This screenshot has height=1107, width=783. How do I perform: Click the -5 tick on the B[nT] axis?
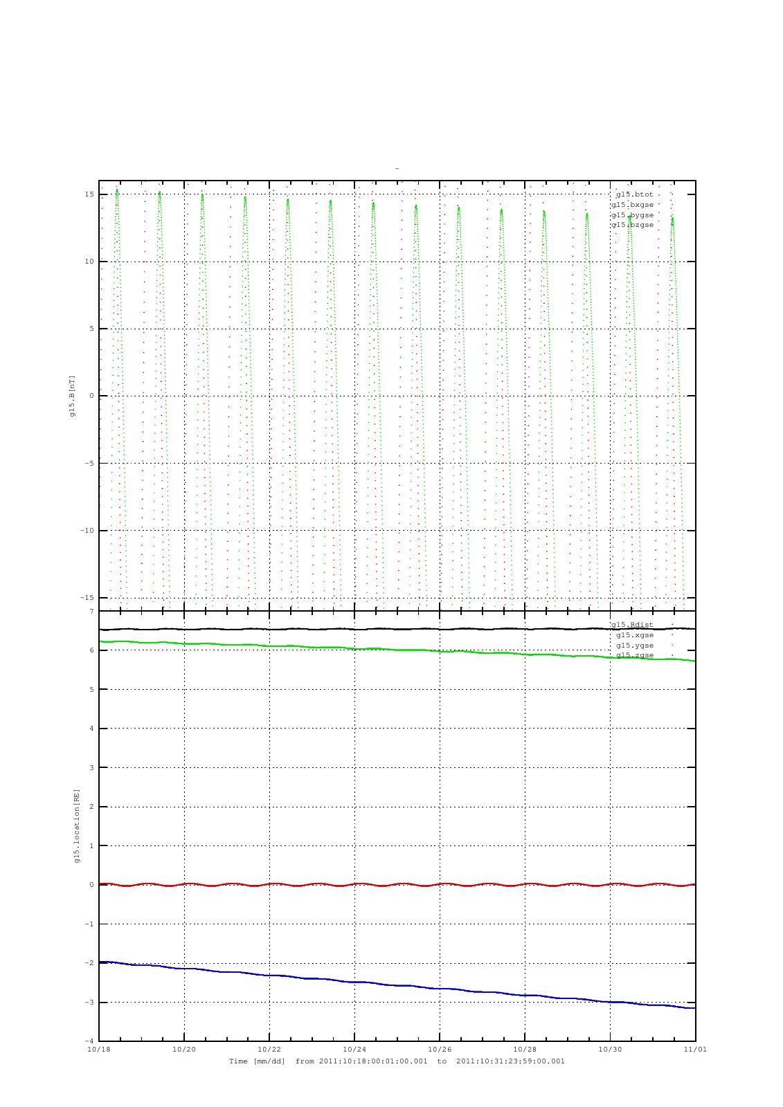pos(89,464)
